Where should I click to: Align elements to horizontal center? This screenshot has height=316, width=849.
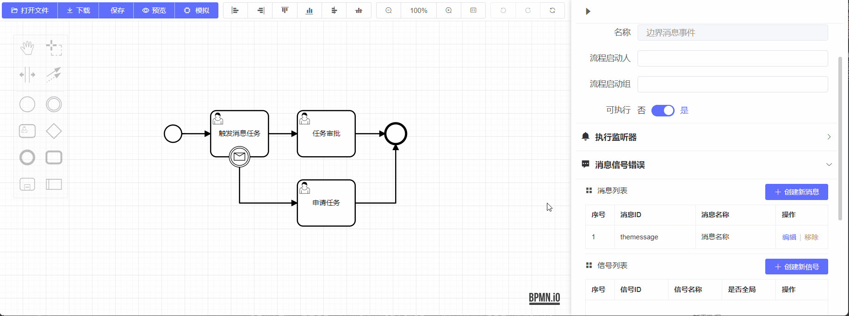pyautogui.click(x=334, y=10)
